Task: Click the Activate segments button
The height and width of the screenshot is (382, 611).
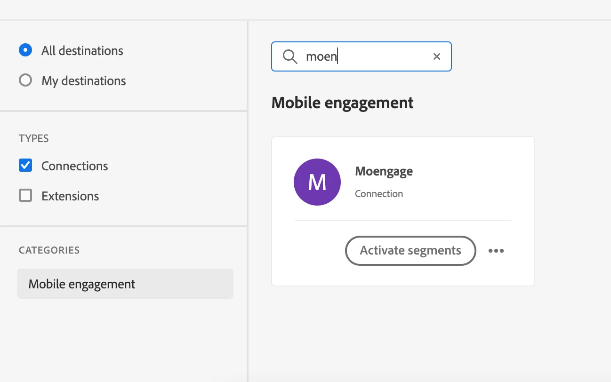Action: [x=410, y=250]
